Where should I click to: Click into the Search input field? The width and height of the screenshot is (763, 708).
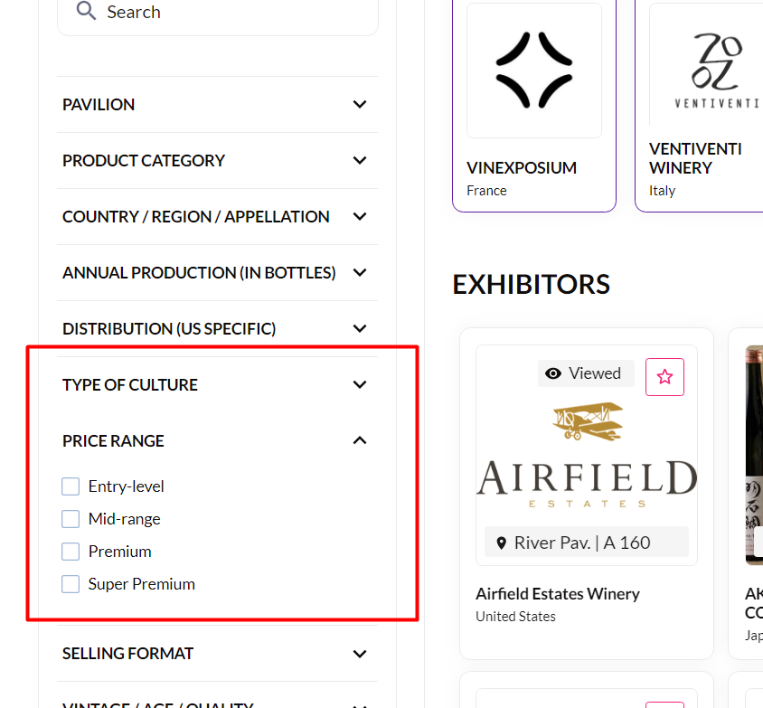235,13
